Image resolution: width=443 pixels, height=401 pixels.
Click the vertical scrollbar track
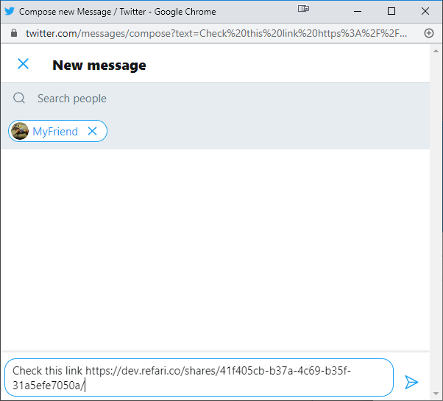coord(436,222)
